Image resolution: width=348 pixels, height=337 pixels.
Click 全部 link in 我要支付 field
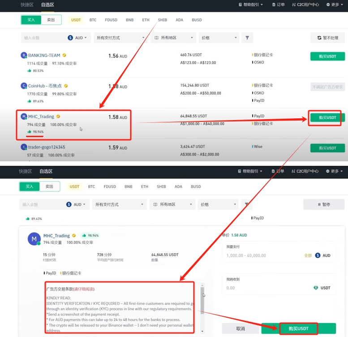(308, 255)
